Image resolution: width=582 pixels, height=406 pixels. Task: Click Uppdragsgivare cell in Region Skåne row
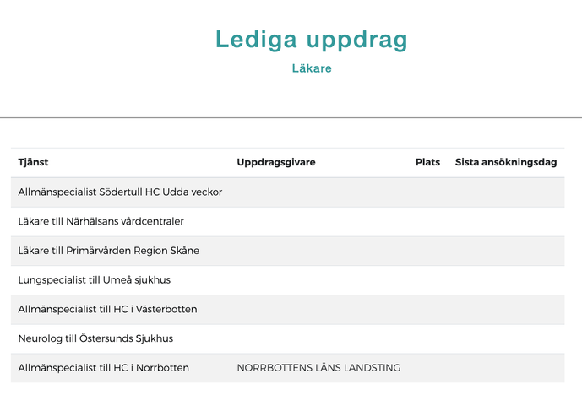click(318, 251)
